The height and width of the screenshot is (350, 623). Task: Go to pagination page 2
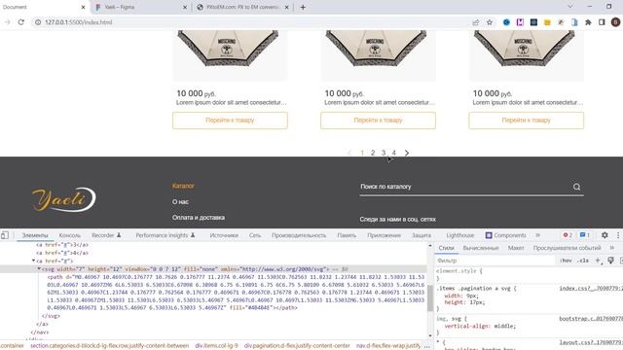(x=373, y=153)
